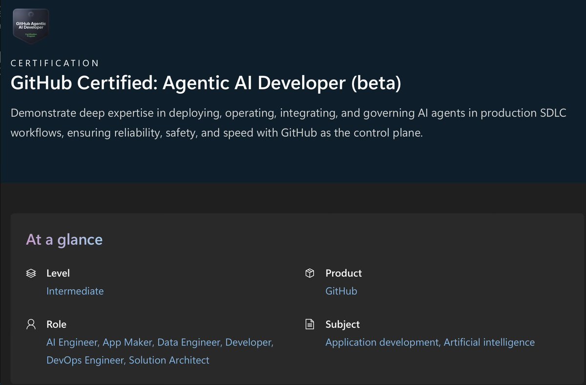
Task: Open the Application development subject link
Action: click(x=382, y=342)
